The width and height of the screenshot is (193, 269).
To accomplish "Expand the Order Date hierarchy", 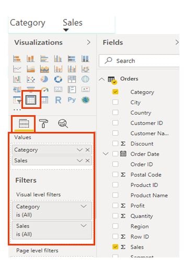I will pyautogui.click(x=106, y=154).
